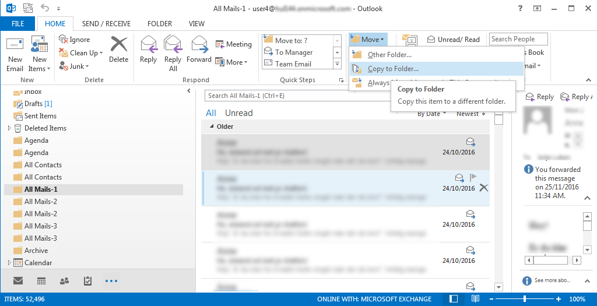Delete selected message with X icon
The image size is (597, 306).
(483, 188)
